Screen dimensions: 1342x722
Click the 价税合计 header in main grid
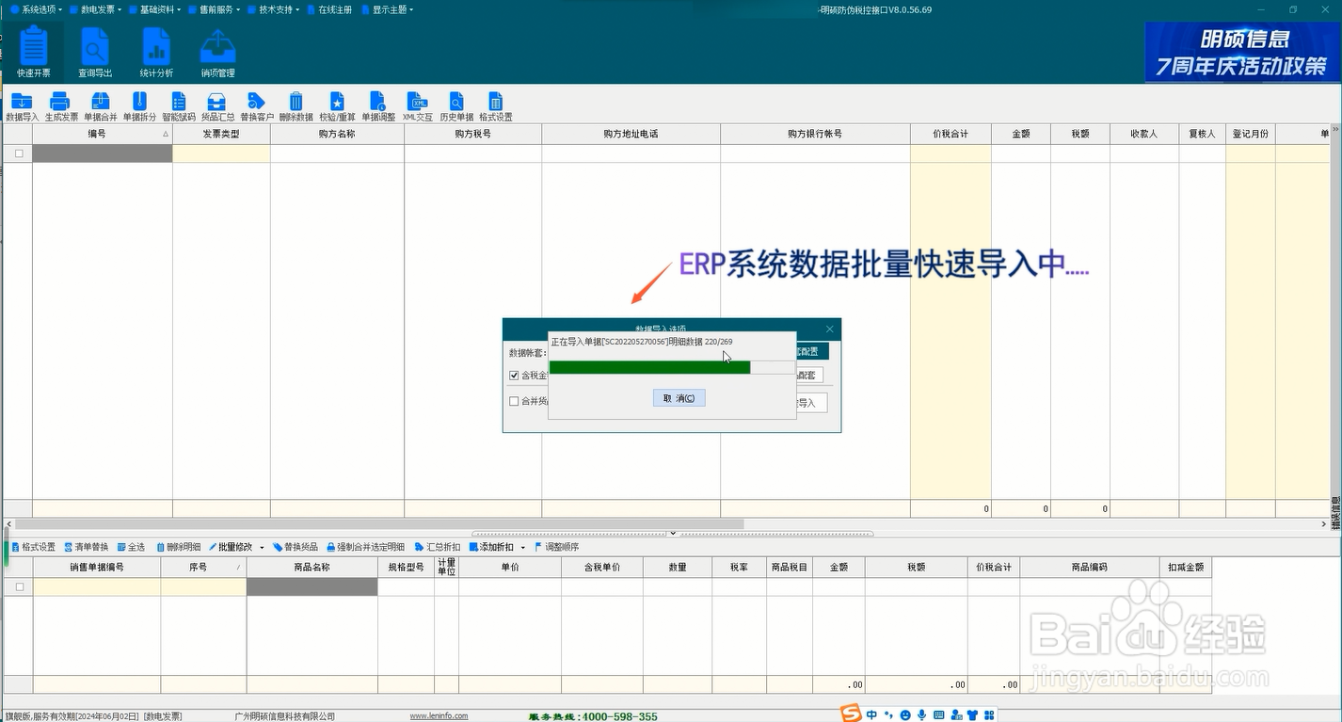[951, 134]
